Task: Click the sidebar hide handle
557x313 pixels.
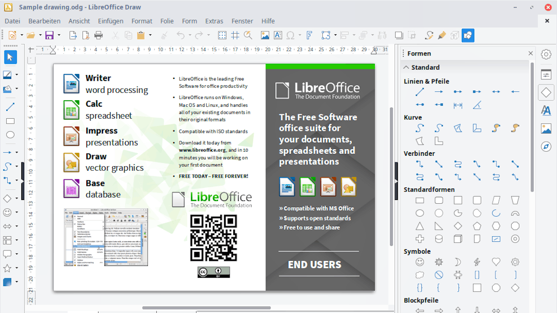Action: (x=396, y=181)
